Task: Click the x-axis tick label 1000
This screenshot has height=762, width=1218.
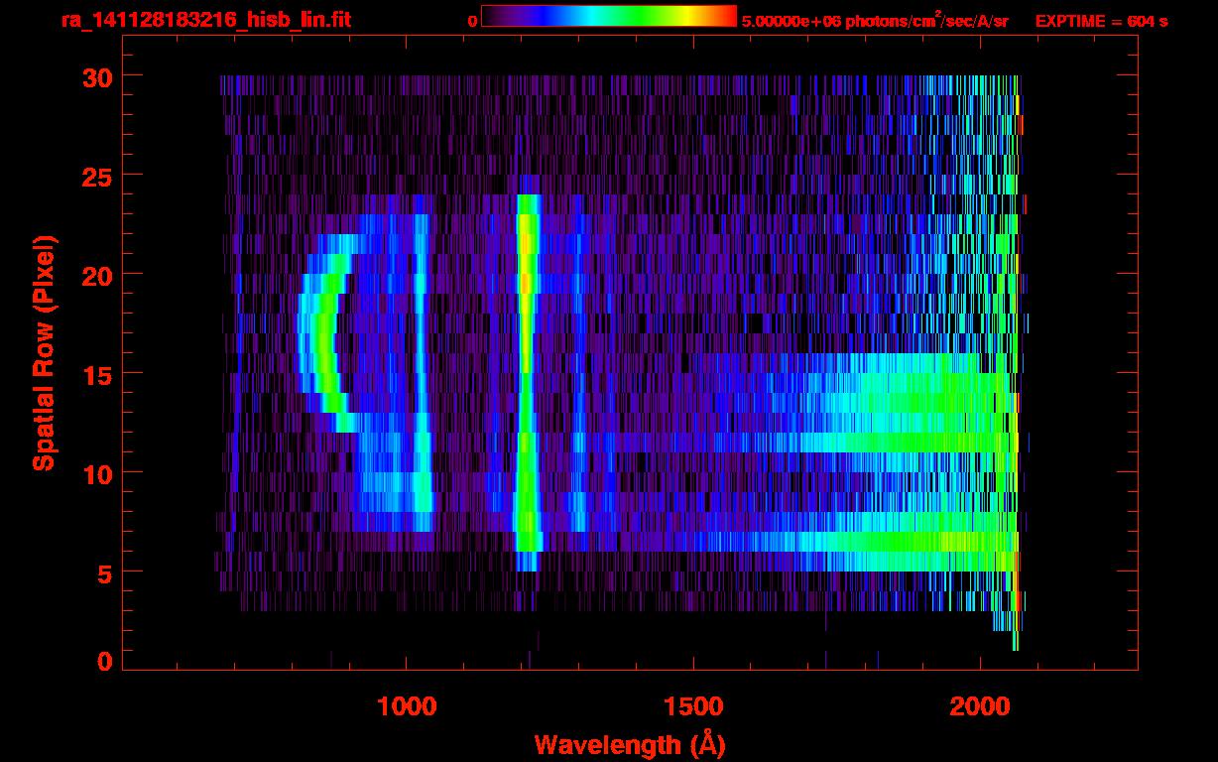Action: coord(406,706)
